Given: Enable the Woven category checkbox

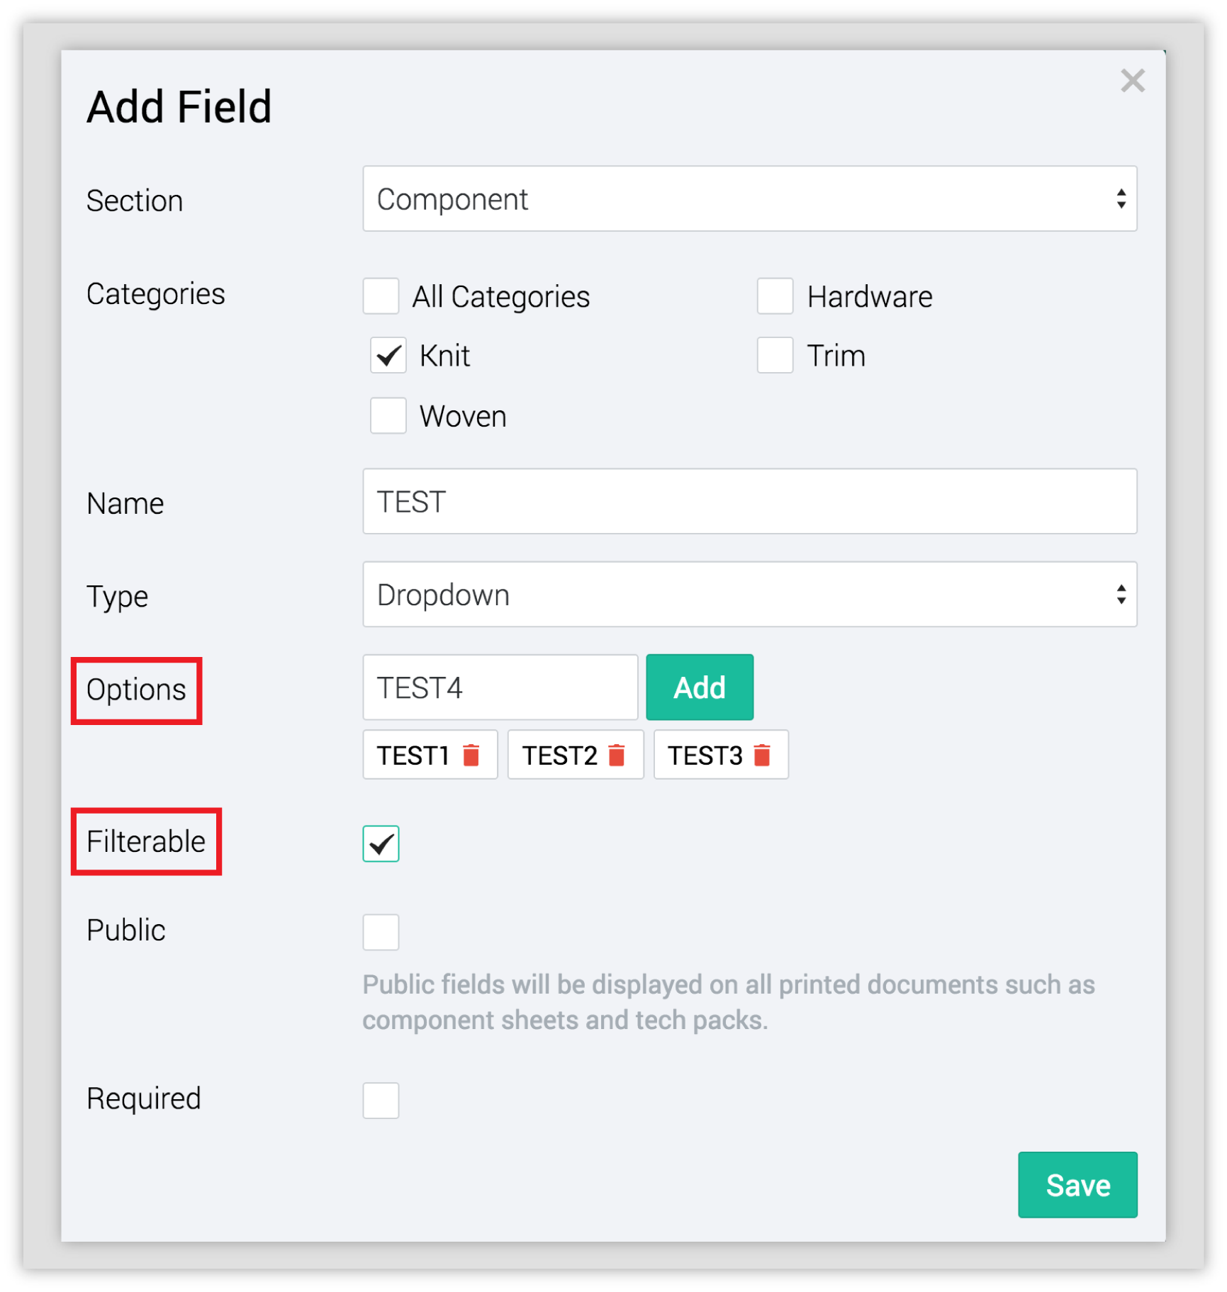Looking at the screenshot, I should [388, 416].
